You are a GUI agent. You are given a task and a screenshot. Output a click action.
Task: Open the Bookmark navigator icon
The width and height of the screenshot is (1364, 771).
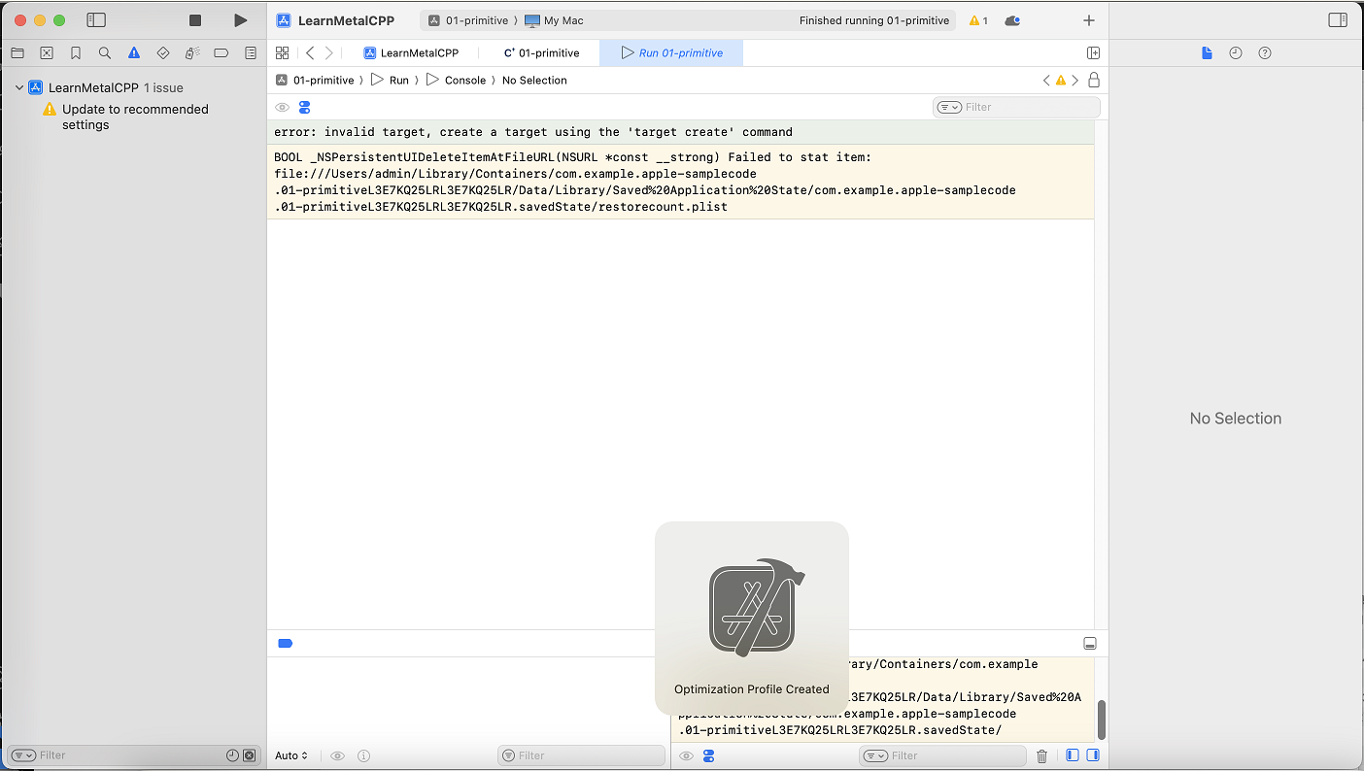tap(76, 53)
